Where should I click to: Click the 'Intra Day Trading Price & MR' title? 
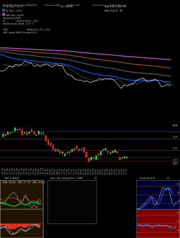coord(66,178)
